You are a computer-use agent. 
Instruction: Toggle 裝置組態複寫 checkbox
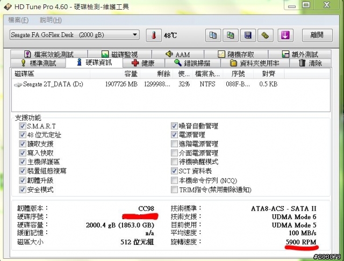[x=22, y=171]
